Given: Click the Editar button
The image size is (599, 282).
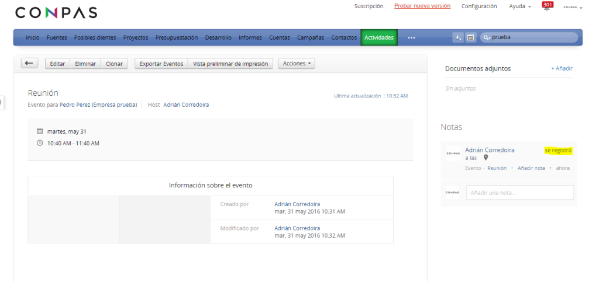Looking at the screenshot, I should coord(58,64).
